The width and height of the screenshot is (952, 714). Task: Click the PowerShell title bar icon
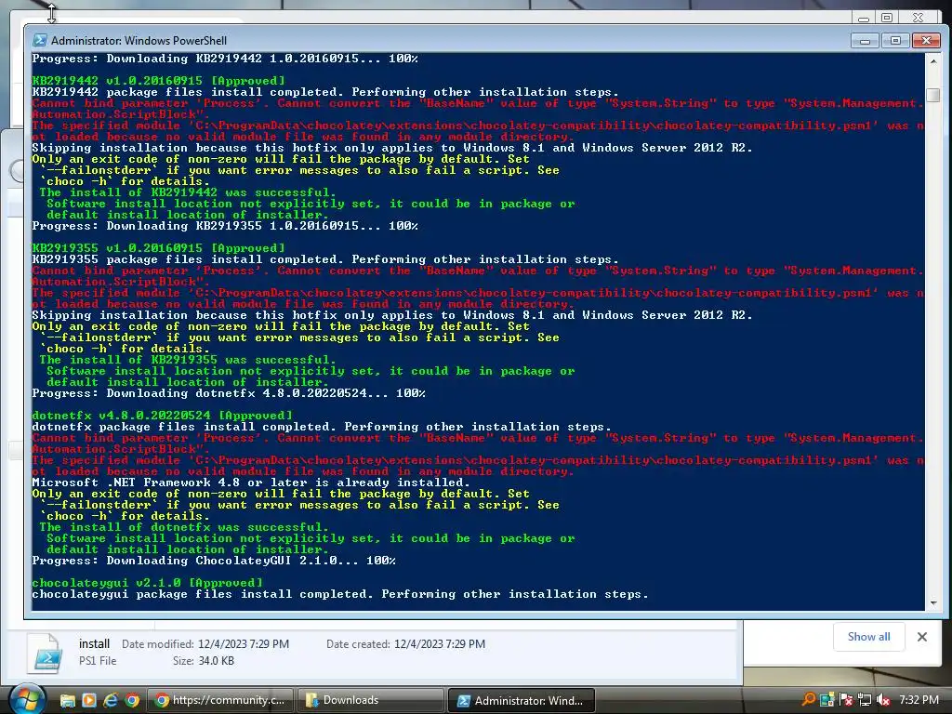39,40
